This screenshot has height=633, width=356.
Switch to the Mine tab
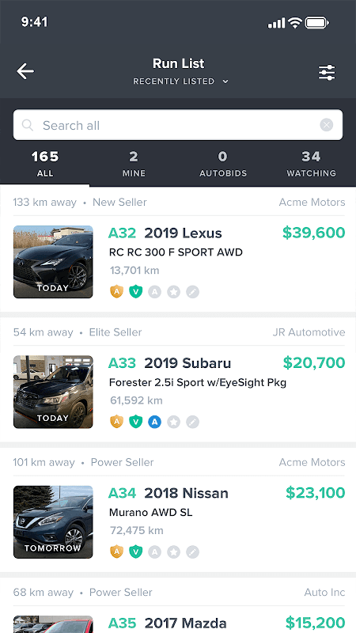point(134,165)
